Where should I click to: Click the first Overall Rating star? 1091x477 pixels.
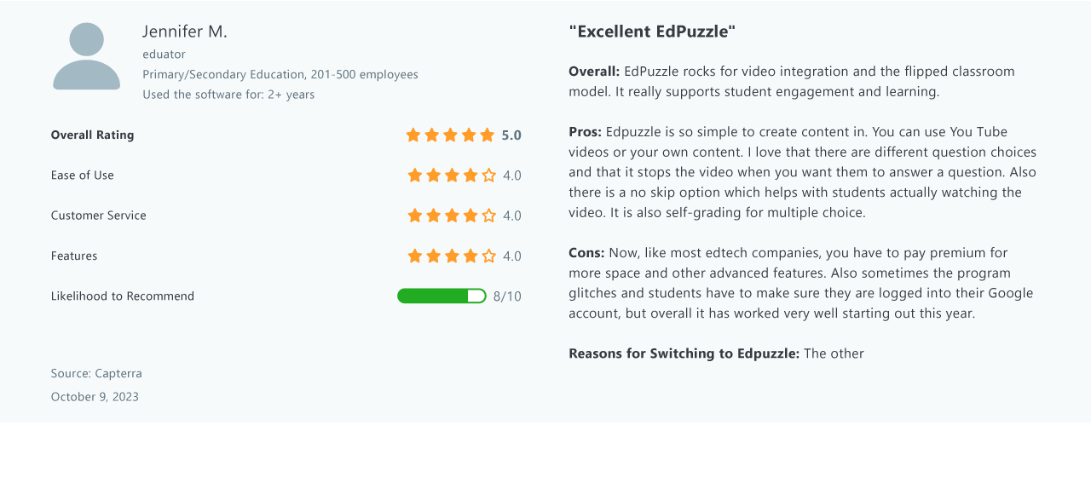[413, 135]
